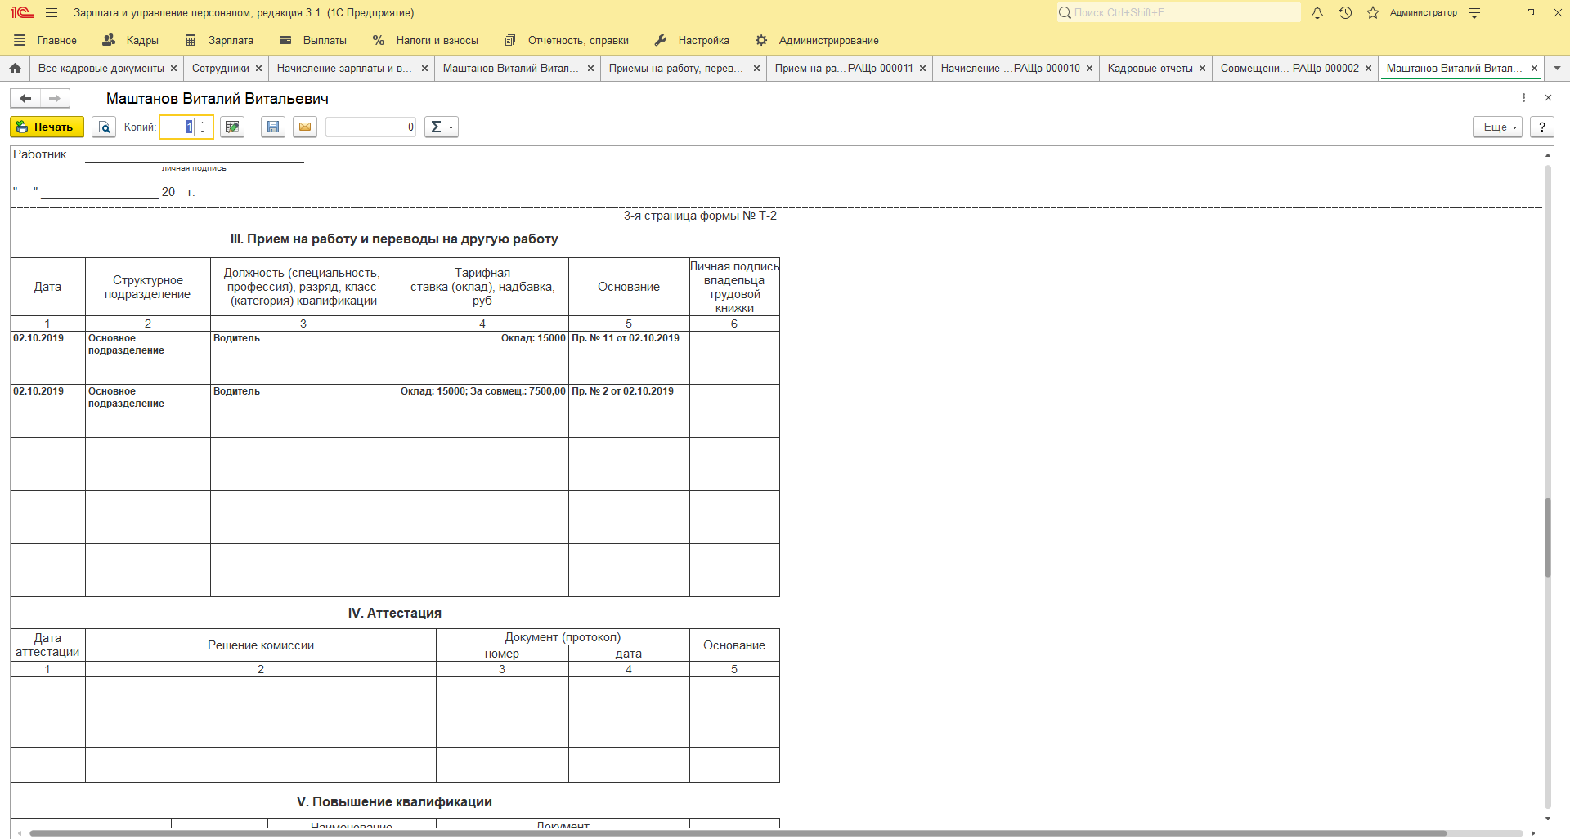Navigate back with left arrow
The image size is (1570, 839).
pyautogui.click(x=25, y=99)
